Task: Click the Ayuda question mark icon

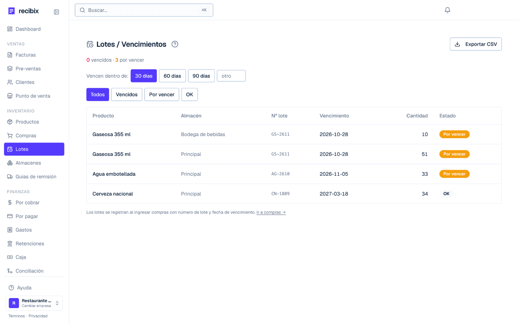Action: pos(11,288)
